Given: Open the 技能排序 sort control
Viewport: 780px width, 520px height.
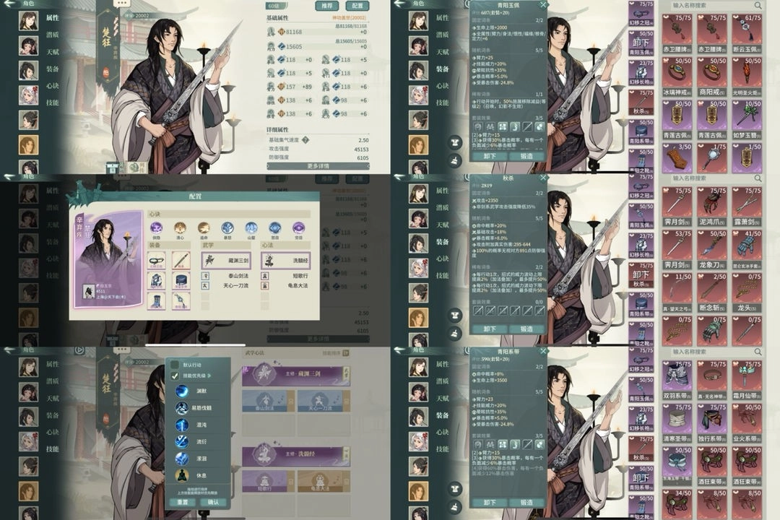Looking at the screenshot, I should (335, 352).
